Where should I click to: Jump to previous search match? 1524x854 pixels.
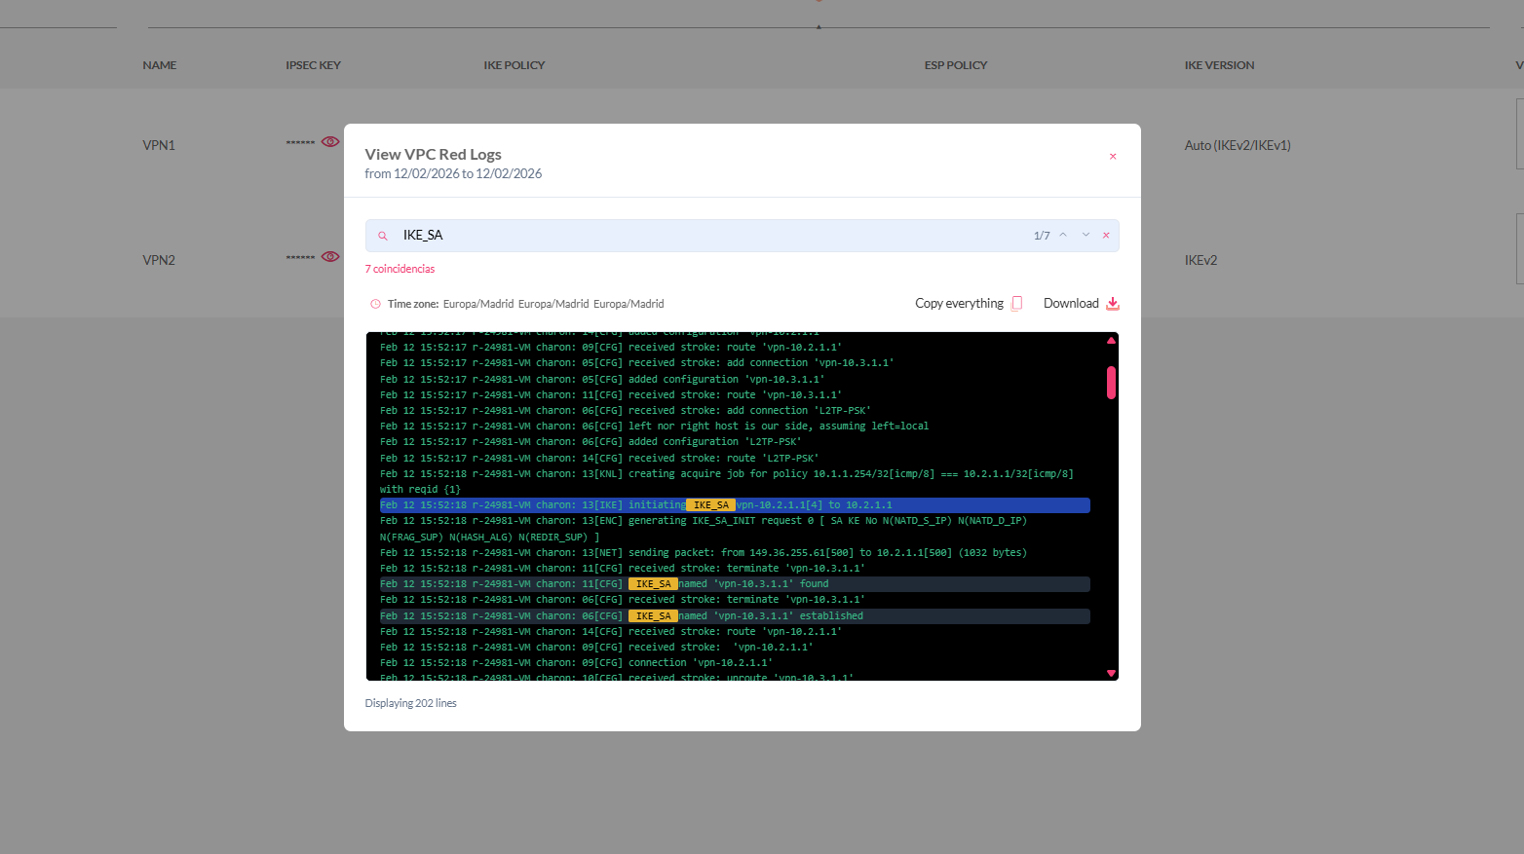[1063, 235]
